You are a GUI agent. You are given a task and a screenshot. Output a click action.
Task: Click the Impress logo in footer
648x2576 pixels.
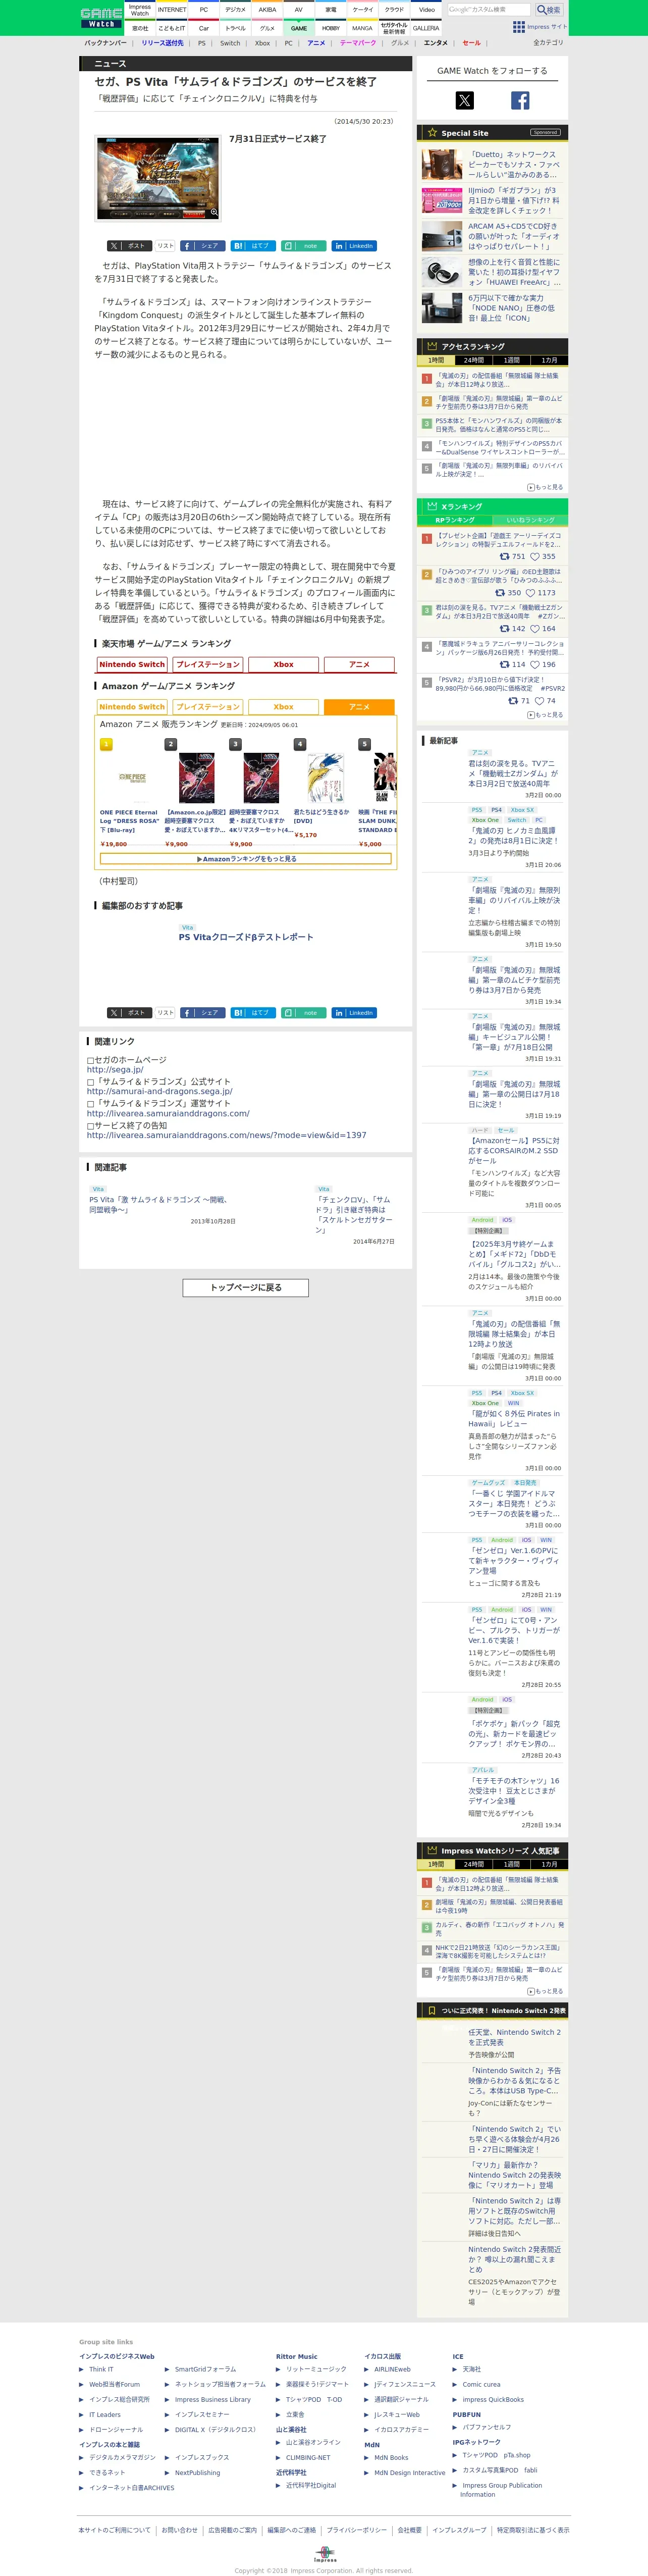[324, 2555]
